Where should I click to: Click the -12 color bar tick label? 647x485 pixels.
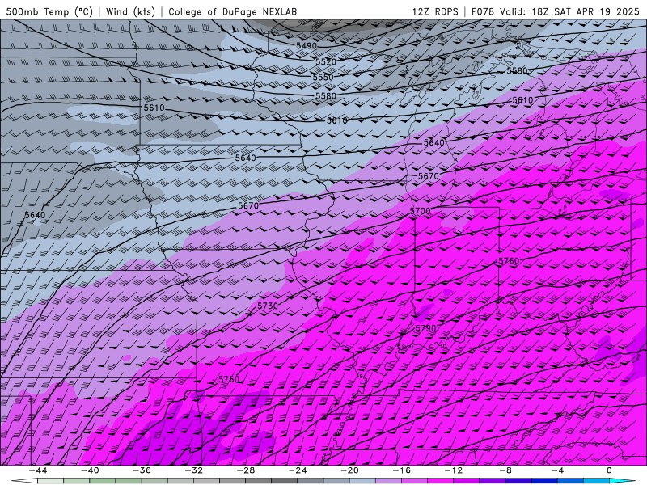[x=454, y=470]
